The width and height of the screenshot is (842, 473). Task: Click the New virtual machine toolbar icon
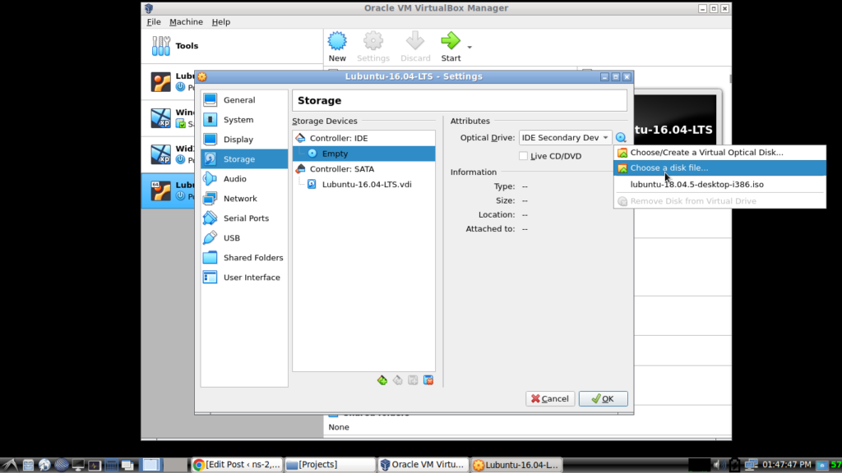(337, 40)
